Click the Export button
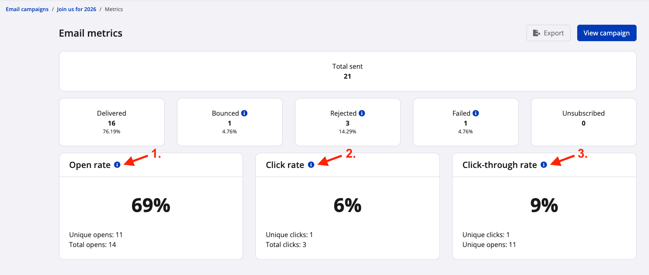This screenshot has width=649, height=275. (x=548, y=33)
